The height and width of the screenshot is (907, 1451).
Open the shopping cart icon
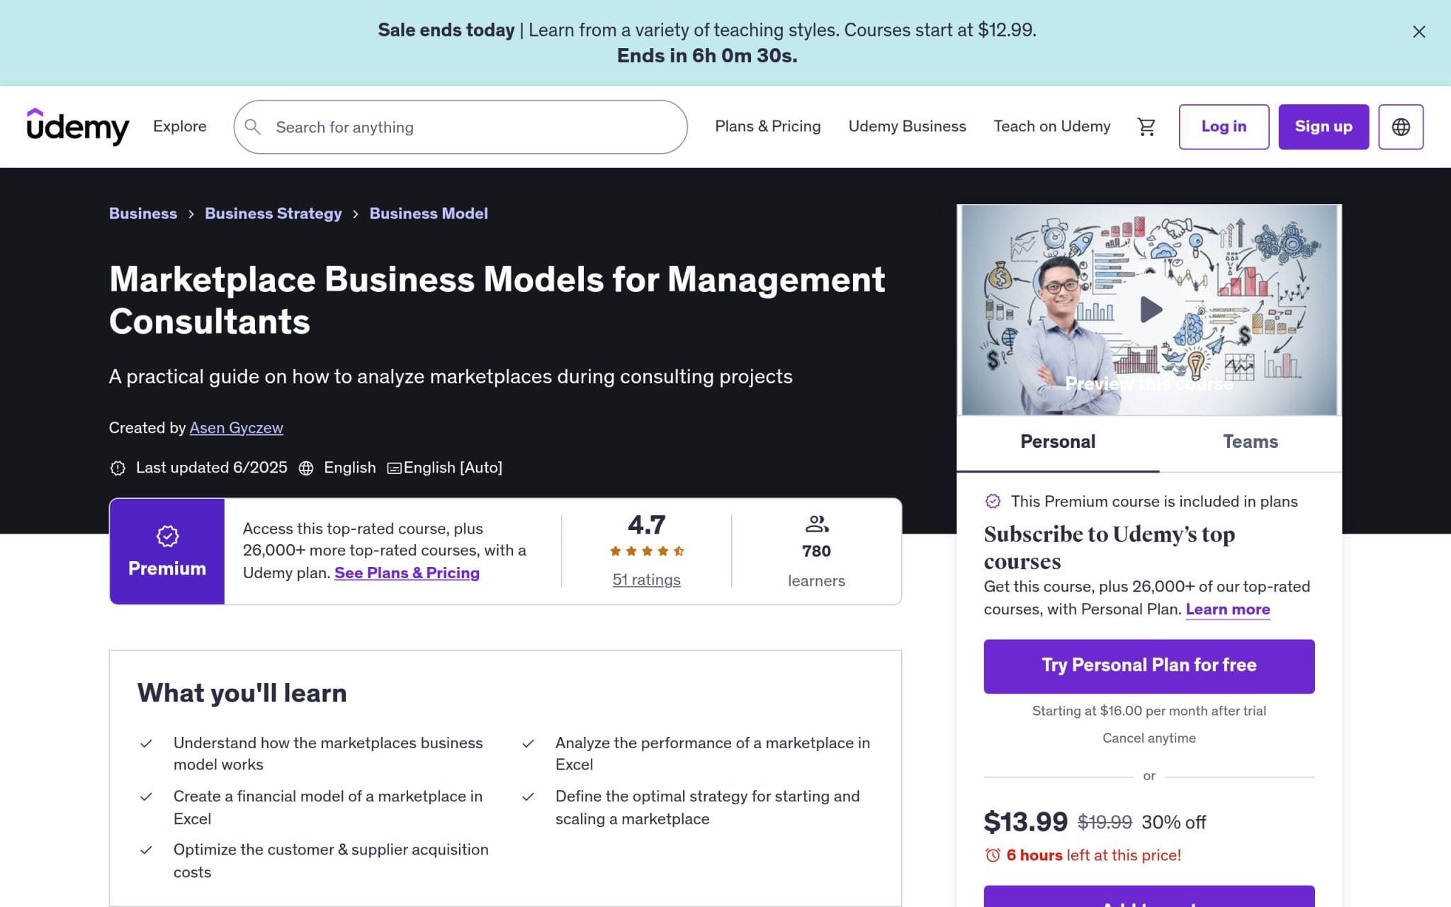pyautogui.click(x=1146, y=127)
